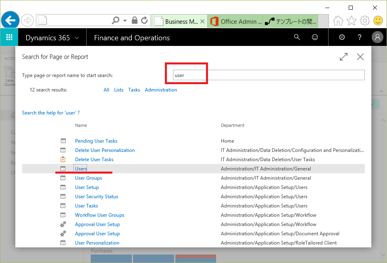
Task: Open Approval User Setup under Document Approval
Action: click(x=98, y=234)
